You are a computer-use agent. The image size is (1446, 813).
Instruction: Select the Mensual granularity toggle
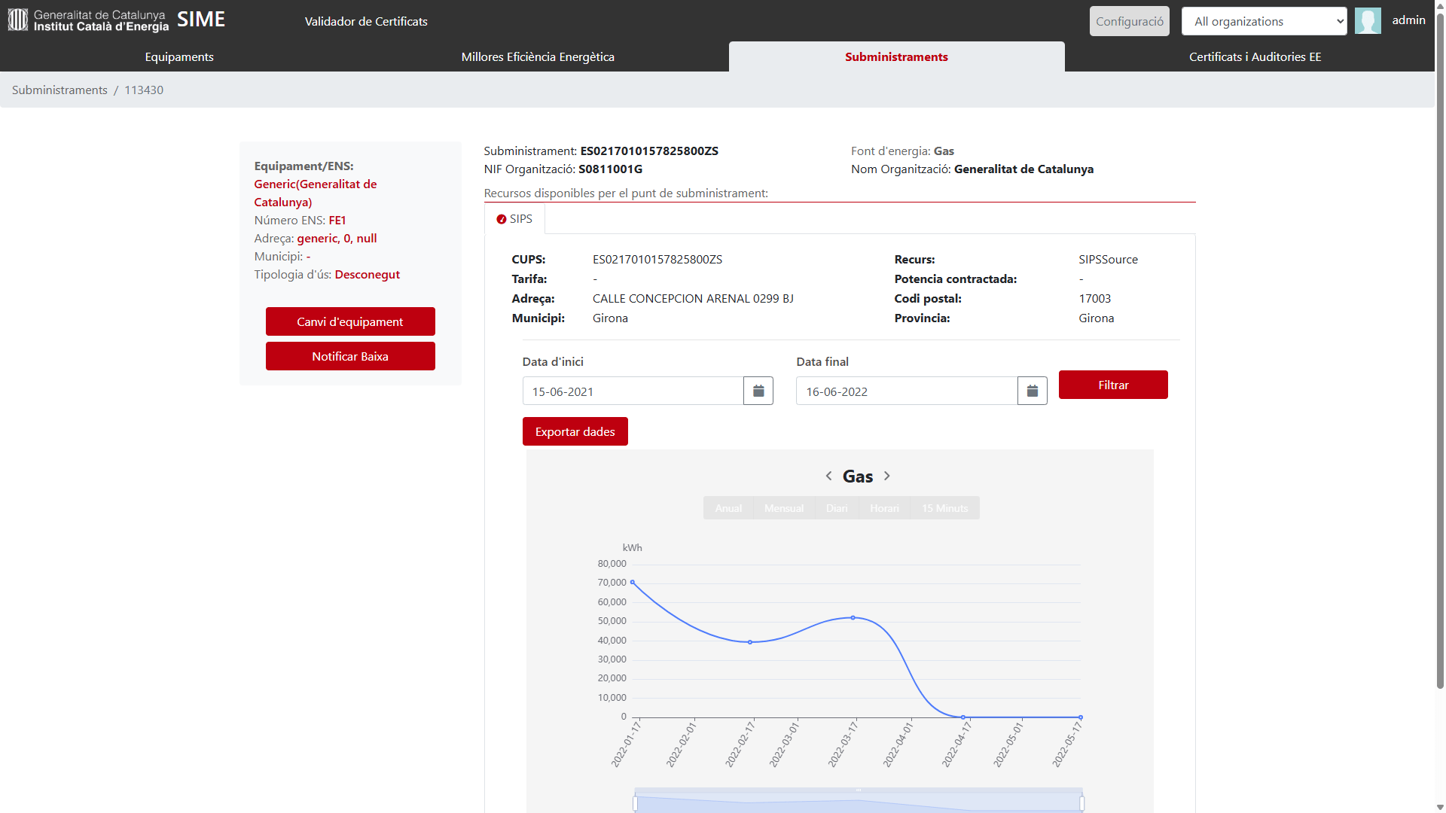(x=783, y=508)
